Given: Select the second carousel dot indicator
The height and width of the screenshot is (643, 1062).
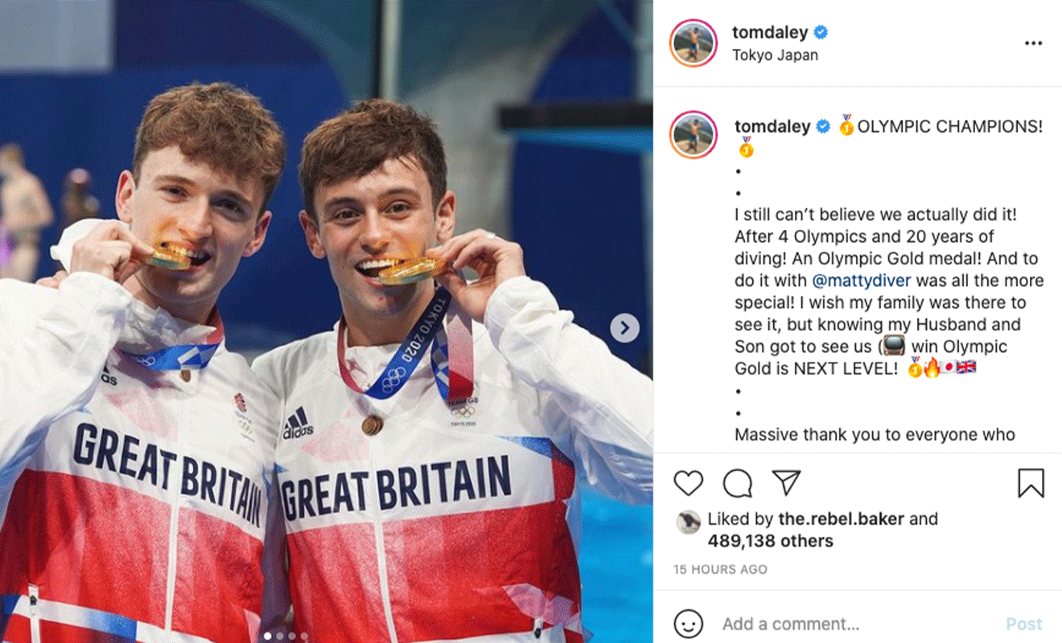Looking at the screenshot, I should click(x=280, y=636).
